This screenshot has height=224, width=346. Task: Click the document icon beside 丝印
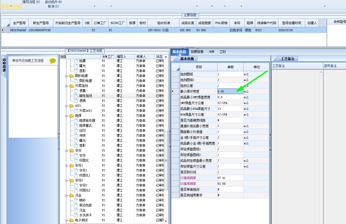(x=76, y=131)
